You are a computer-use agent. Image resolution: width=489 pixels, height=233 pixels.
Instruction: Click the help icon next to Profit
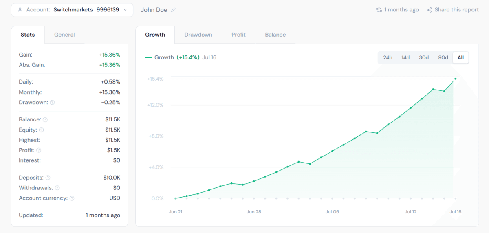39,150
